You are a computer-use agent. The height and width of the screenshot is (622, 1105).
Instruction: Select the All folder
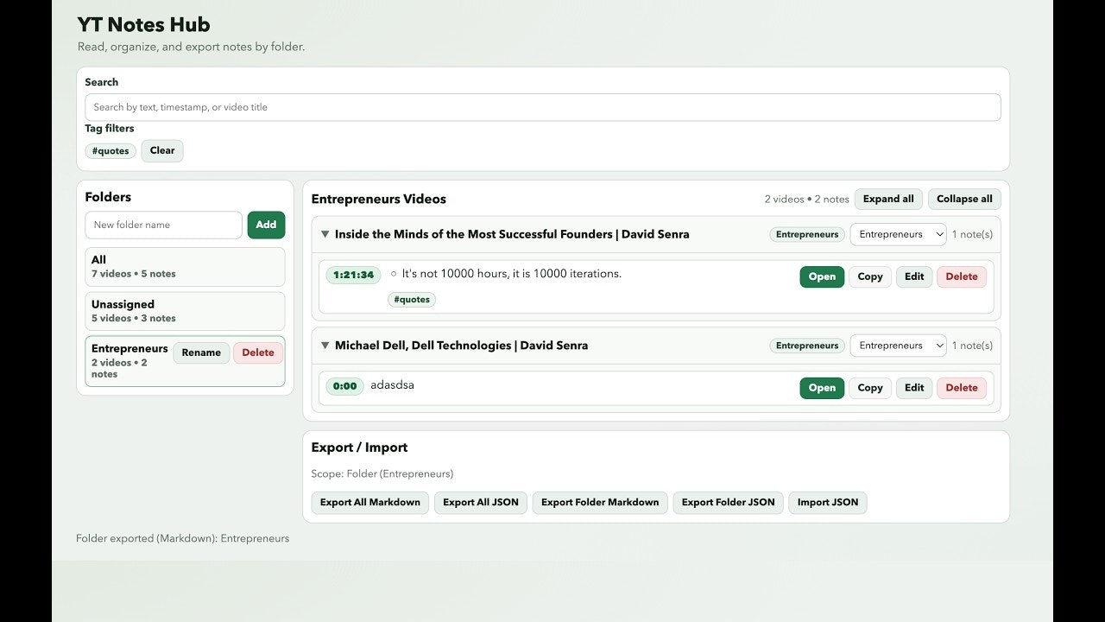click(x=185, y=266)
